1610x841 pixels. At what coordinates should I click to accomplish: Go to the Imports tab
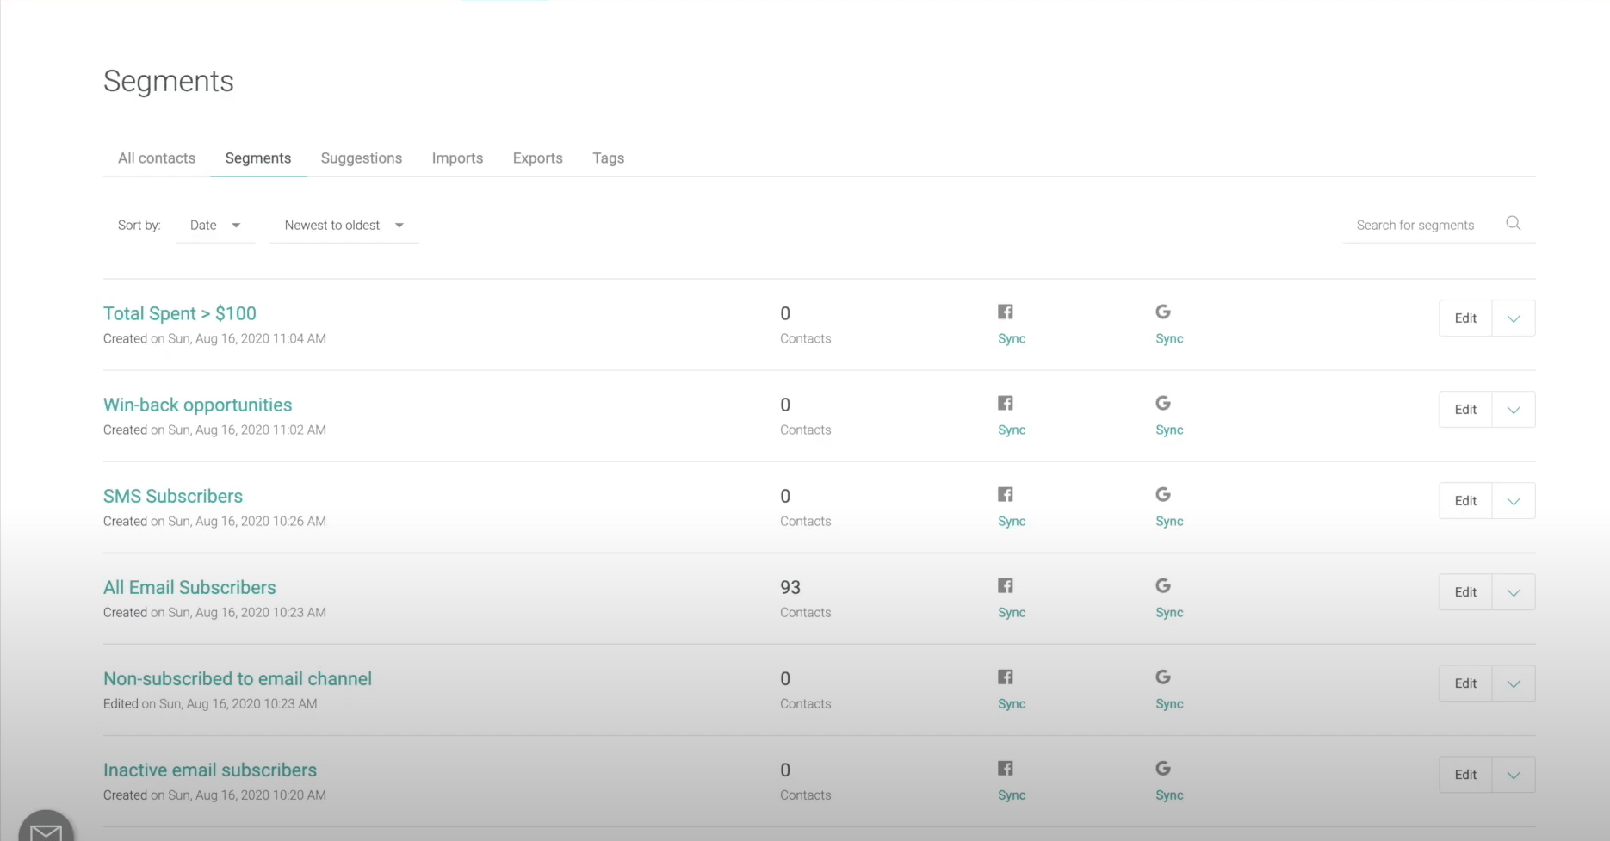[x=457, y=158]
